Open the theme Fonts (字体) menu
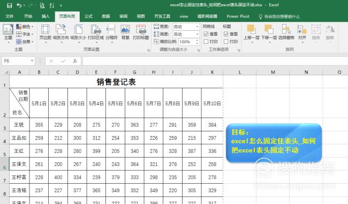The width and height of the screenshot is (348, 204). 25,34
